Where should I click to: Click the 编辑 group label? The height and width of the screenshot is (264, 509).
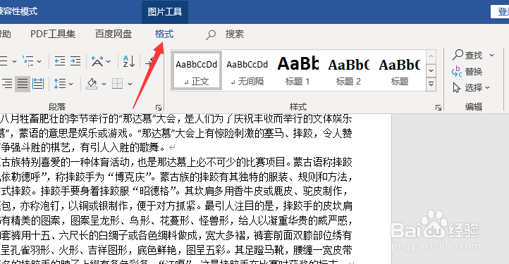pyautogui.click(x=473, y=107)
